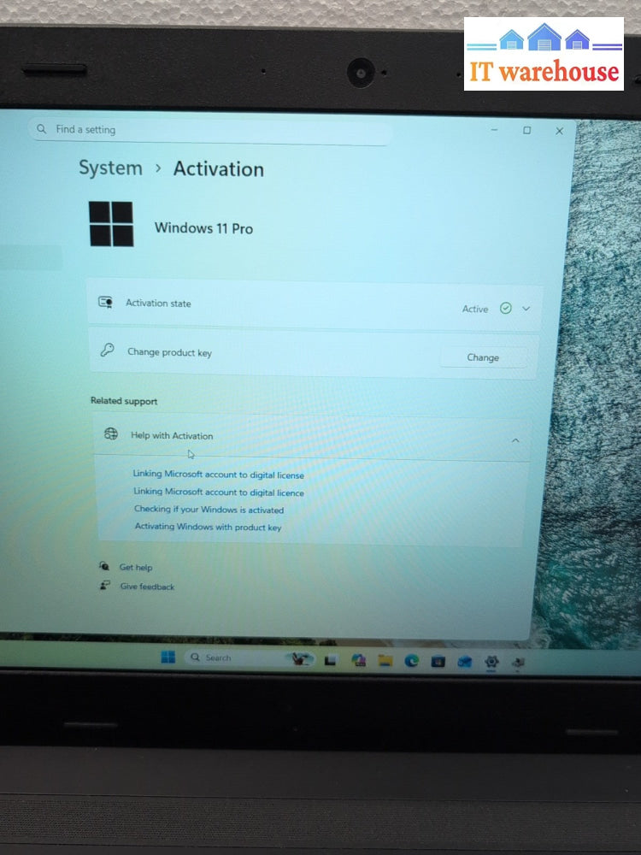The height and width of the screenshot is (855, 641).
Task: Click the Activation state certificate icon
Action: tap(105, 302)
